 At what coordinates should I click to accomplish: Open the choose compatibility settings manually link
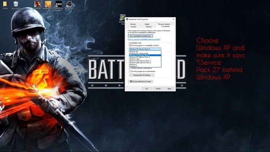coord(144,39)
